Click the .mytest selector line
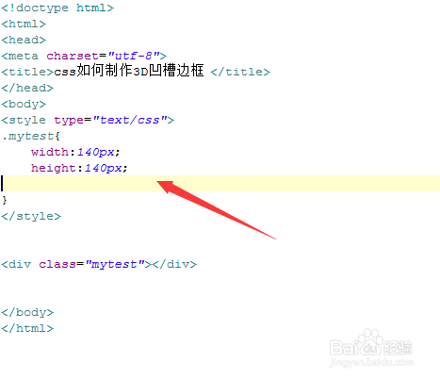Viewport: 440px width, 379px height. [x=31, y=136]
